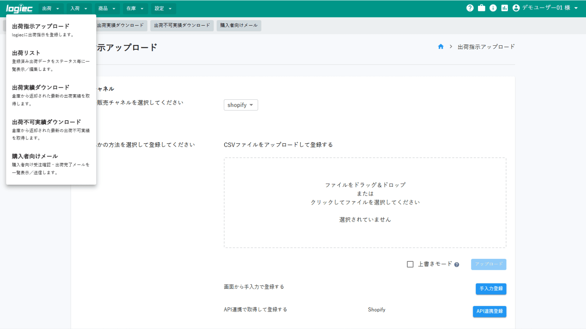Viewport: 586px width, 329px height.
Task: Open the help icon in the top bar
Action: tap(470, 8)
